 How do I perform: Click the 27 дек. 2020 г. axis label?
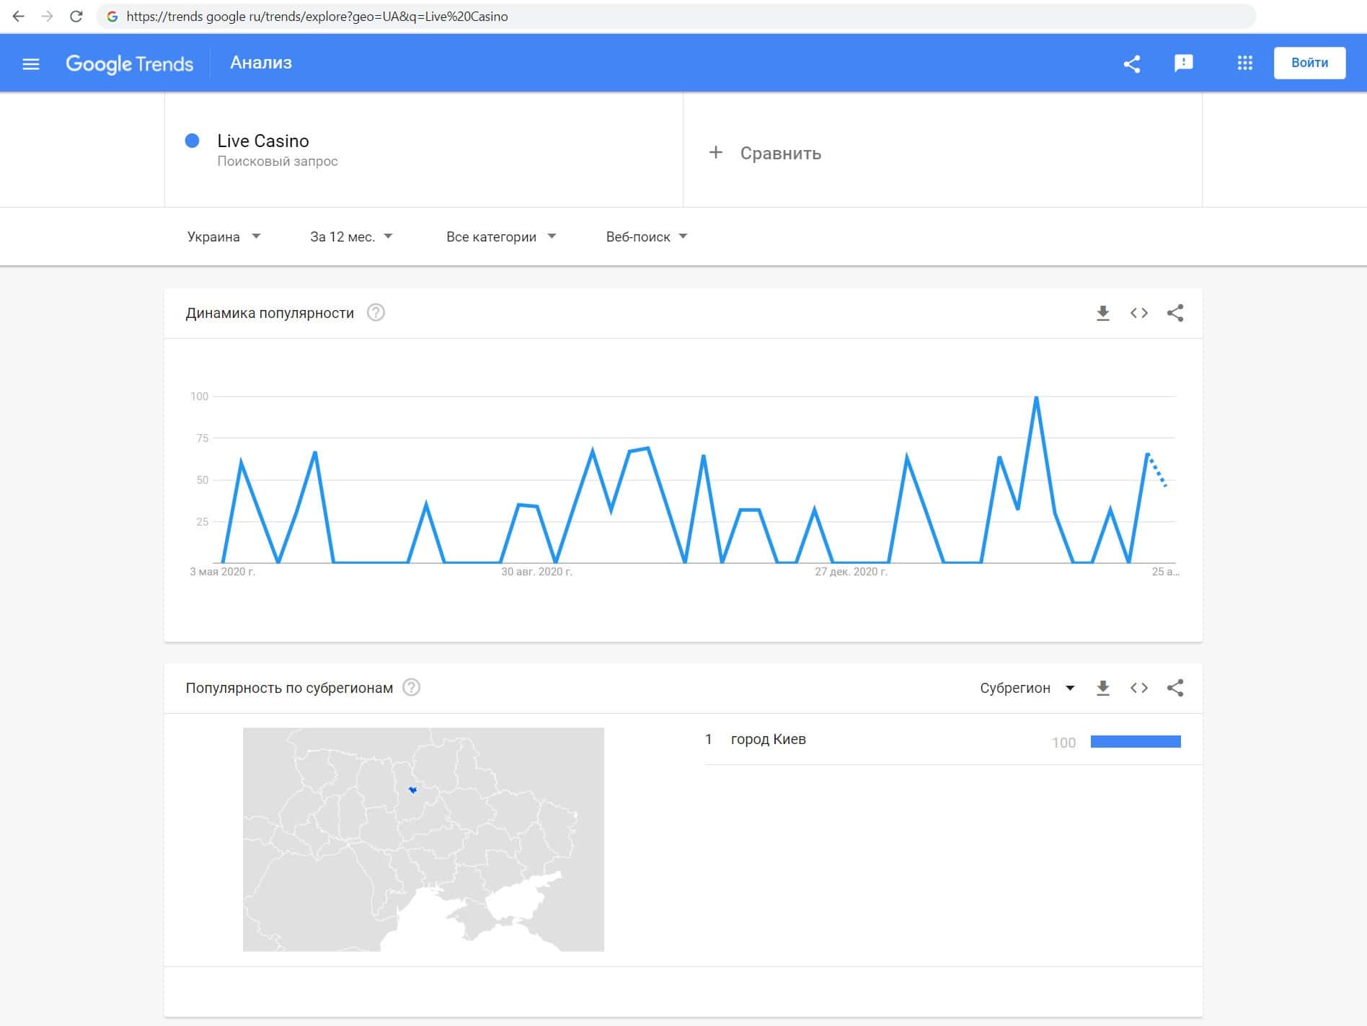tap(851, 572)
